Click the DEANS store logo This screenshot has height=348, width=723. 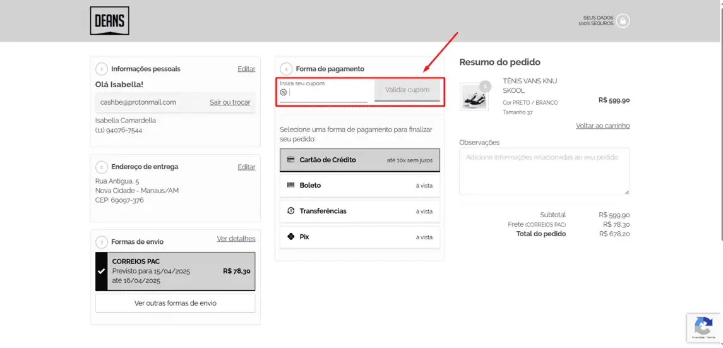point(109,21)
